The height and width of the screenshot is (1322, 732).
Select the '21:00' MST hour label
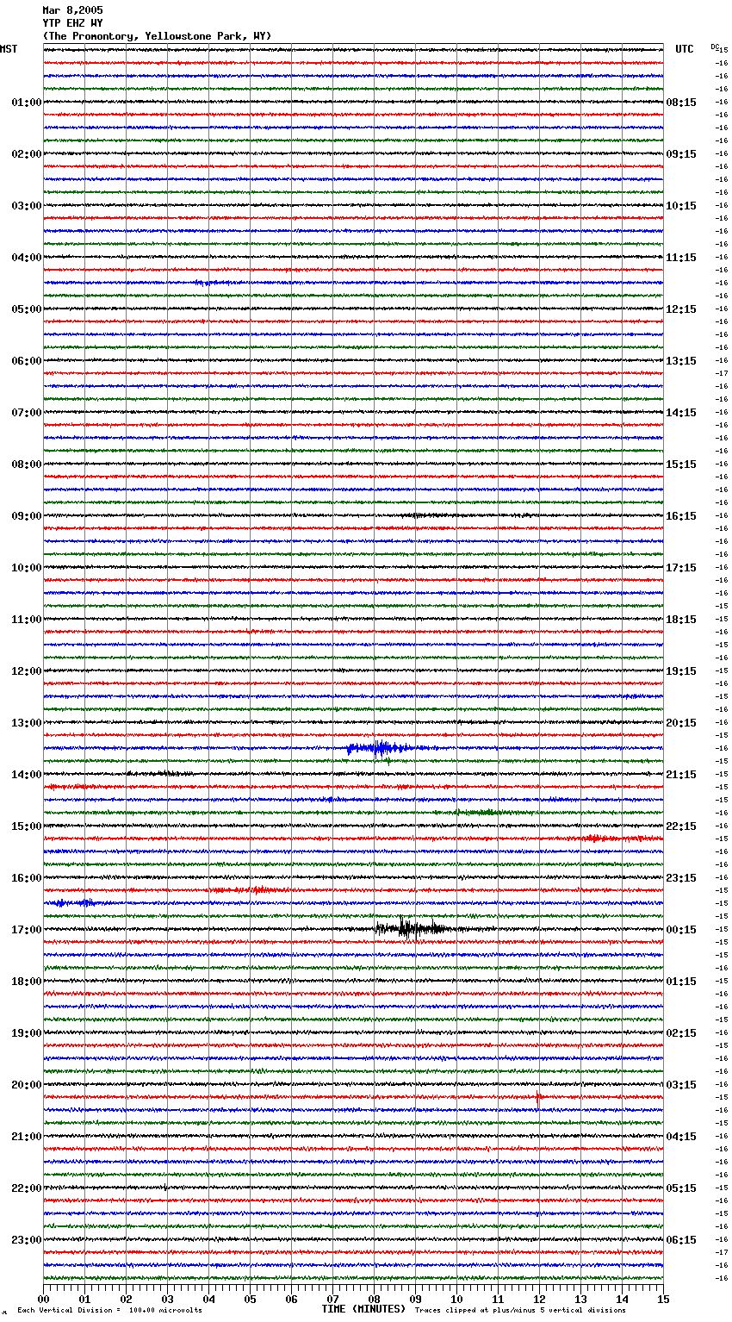click(27, 1137)
